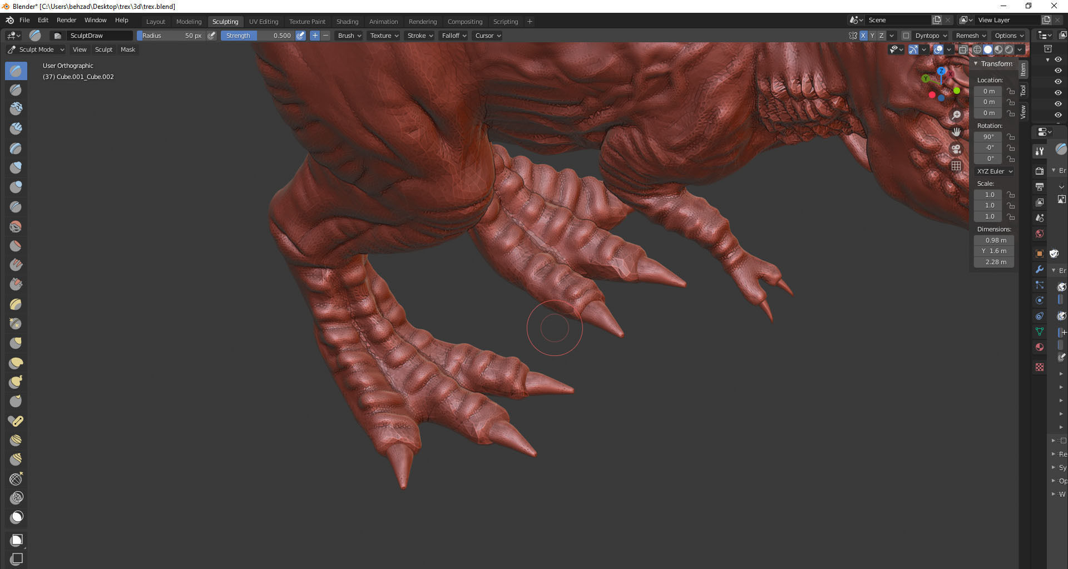Open Material properties tab
Viewport: 1068px width, 569px height.
(x=1039, y=347)
